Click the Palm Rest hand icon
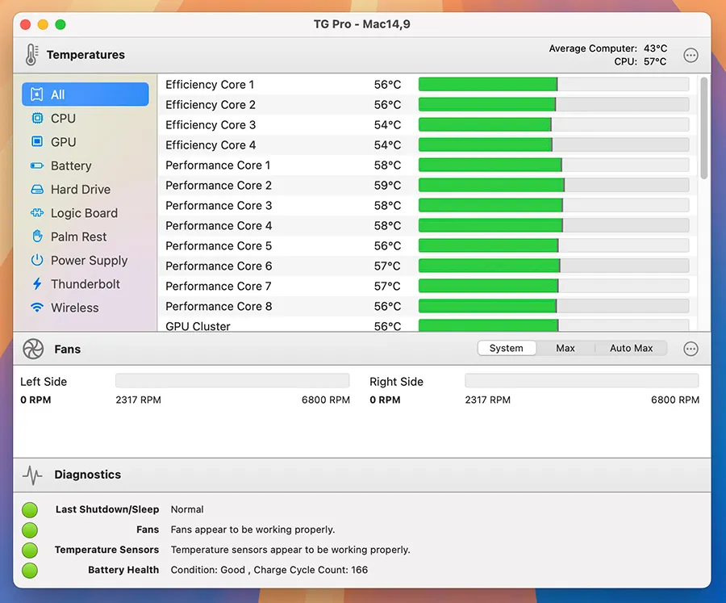Viewport: 726px width, 603px height. point(37,237)
